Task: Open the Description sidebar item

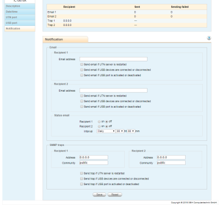Action: (20, 6)
